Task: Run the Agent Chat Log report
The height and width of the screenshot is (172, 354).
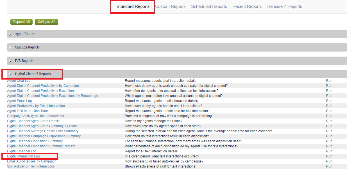Action: tap(329, 81)
